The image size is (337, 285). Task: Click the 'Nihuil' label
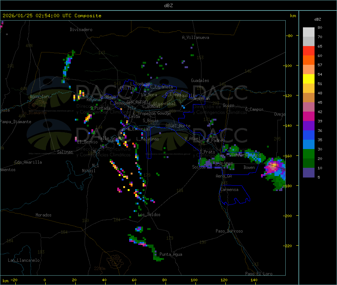point(88,171)
